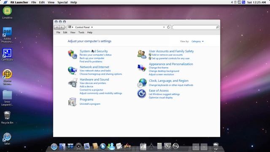The width and height of the screenshot is (270, 152).
Task: Go back with the back arrow button
Action: coord(57,27)
